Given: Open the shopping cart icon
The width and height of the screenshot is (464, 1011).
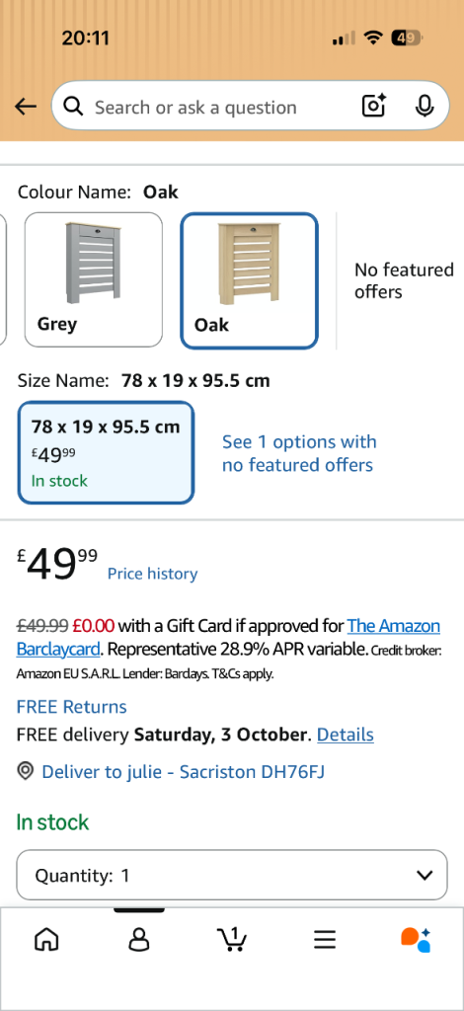Looking at the screenshot, I should 231,940.
